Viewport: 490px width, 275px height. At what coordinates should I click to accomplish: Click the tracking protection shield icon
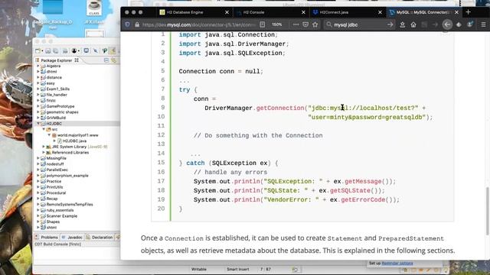point(127,24)
